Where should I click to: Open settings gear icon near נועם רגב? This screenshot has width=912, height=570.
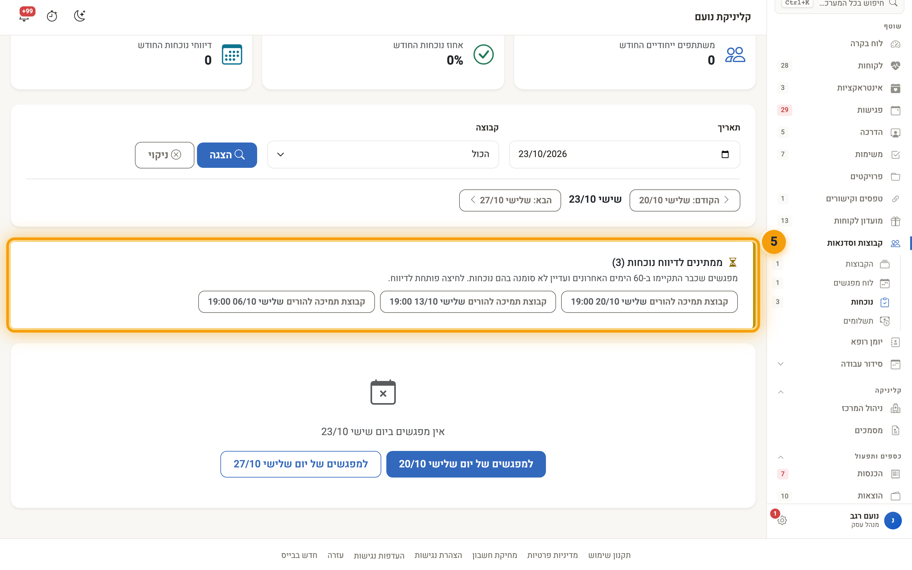782,520
